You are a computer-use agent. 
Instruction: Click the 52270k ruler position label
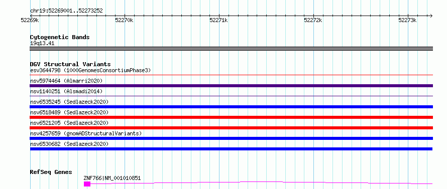click(x=124, y=21)
